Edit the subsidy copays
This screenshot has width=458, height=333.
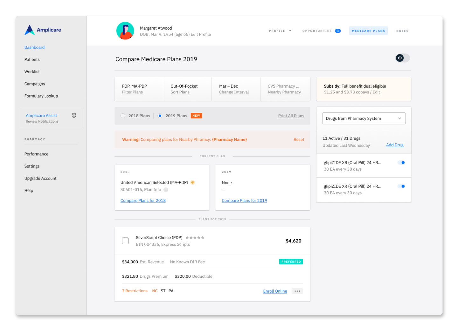coord(376,92)
